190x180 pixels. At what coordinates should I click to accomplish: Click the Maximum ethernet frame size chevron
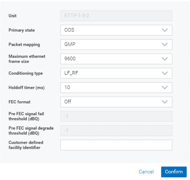click(x=165, y=59)
